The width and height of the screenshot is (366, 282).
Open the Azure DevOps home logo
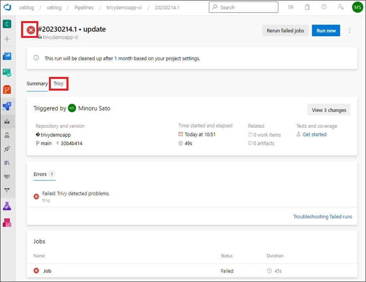(x=7, y=7)
